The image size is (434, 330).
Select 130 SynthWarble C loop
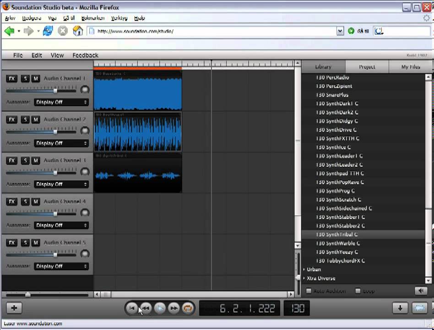click(363, 243)
